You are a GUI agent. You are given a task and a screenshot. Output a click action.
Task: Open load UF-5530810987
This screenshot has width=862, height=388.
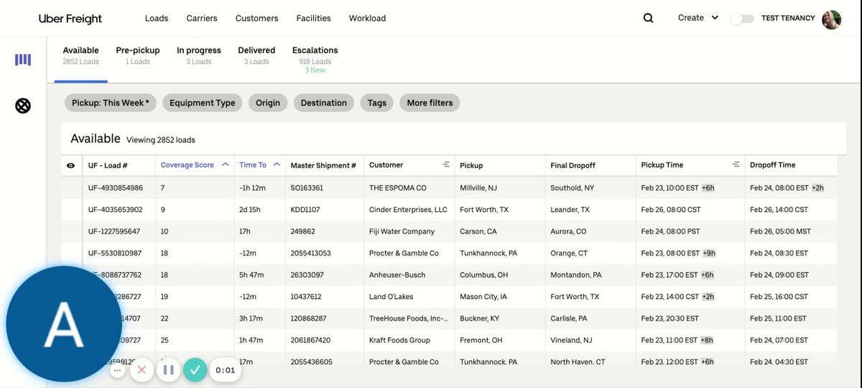point(115,253)
